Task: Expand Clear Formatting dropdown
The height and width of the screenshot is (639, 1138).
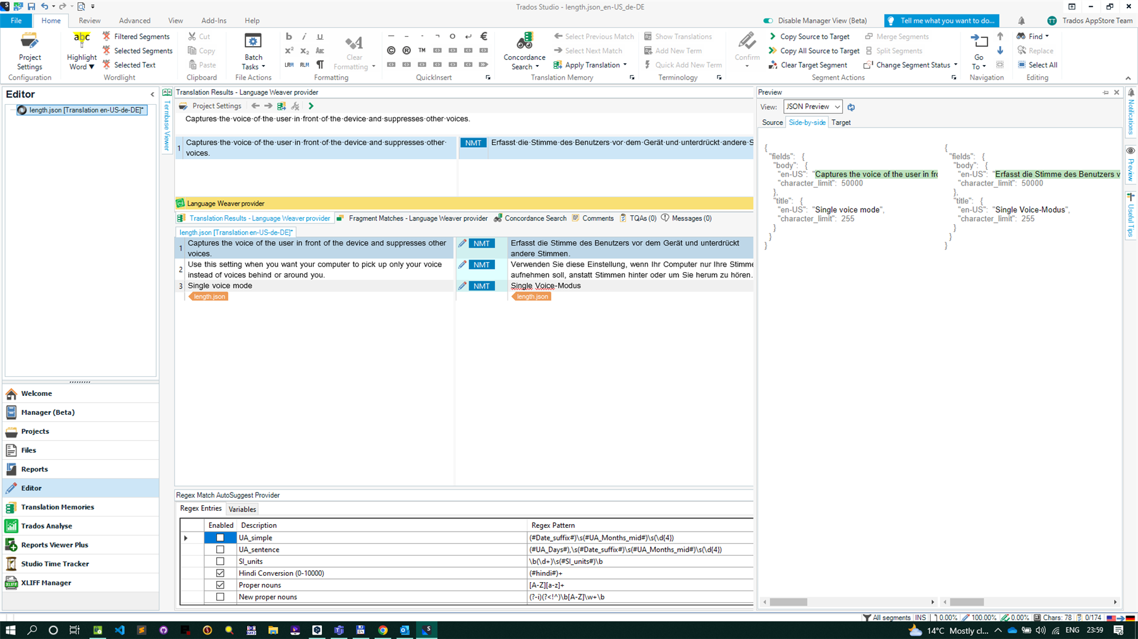Action: pos(374,67)
